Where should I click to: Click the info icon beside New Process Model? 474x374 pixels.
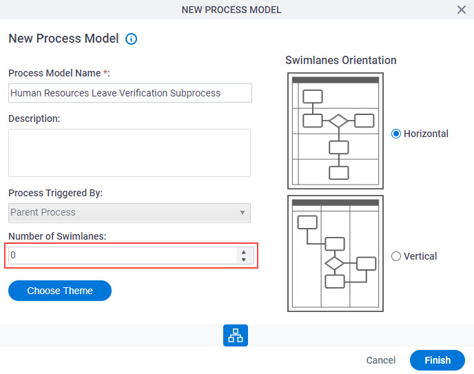131,39
